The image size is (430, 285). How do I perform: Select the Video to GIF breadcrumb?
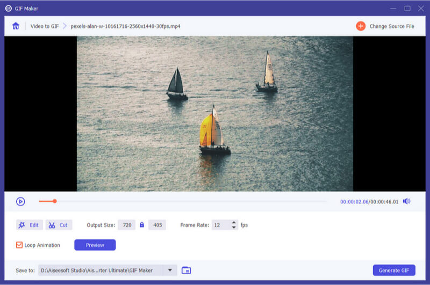(45, 26)
